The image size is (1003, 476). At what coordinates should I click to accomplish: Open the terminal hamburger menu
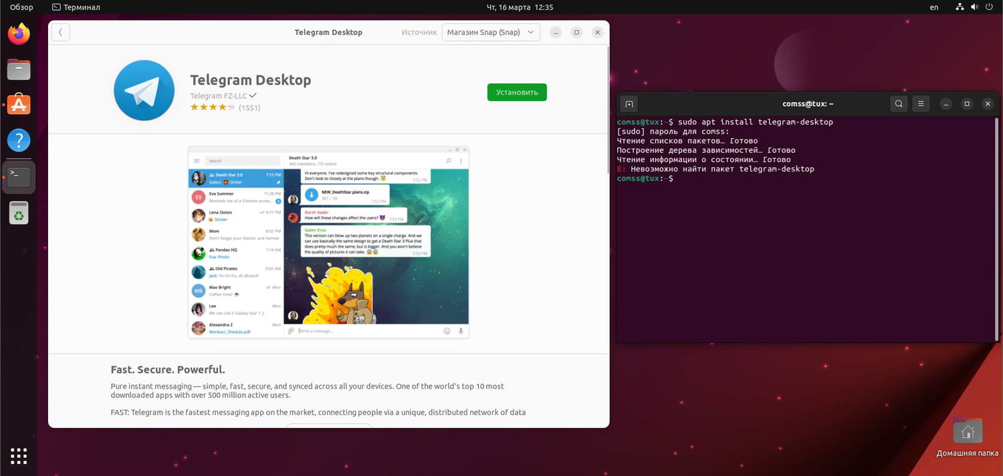pyautogui.click(x=921, y=103)
